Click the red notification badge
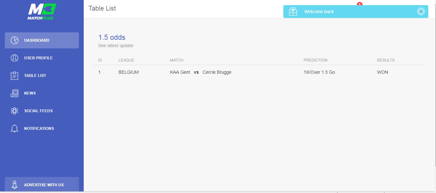Image resolution: width=436 pixels, height=193 pixels. pyautogui.click(x=360, y=4)
